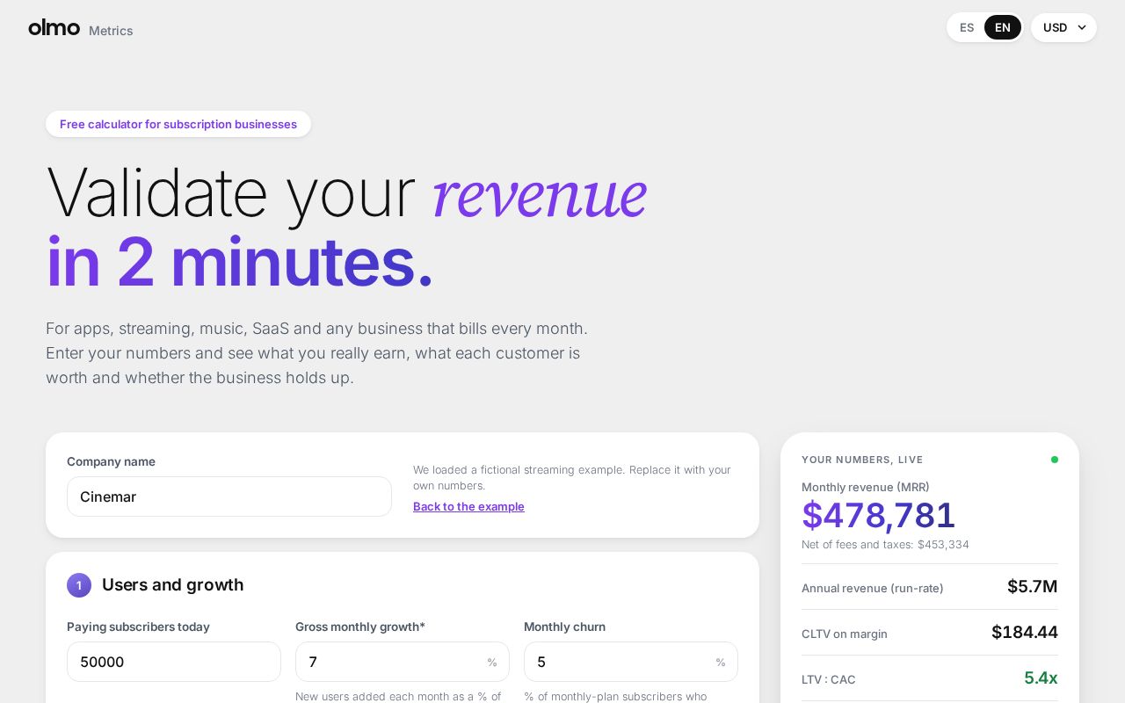The height and width of the screenshot is (703, 1125).
Task: Click the Back to the example link
Action: 468,506
